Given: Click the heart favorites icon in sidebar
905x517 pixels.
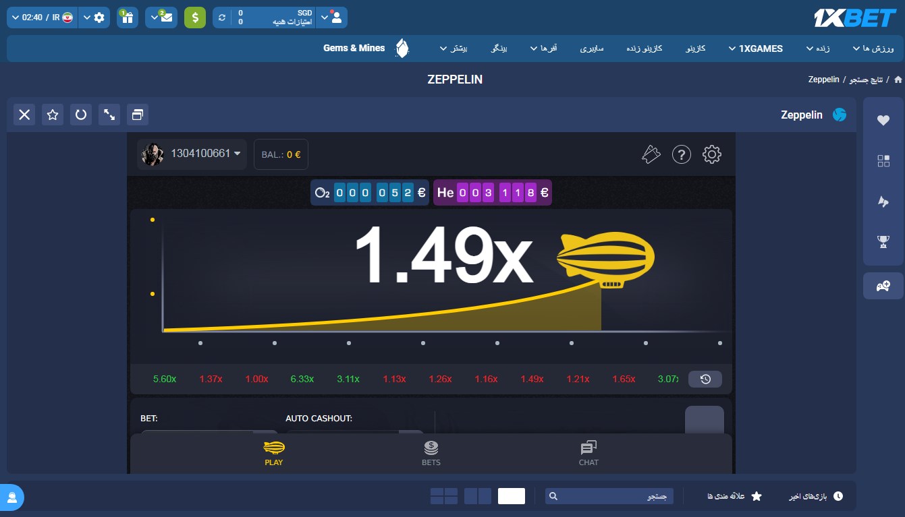Looking at the screenshot, I should (883, 121).
